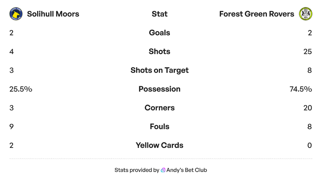Select Forest Green Rovers' 74.5% possession value
The height and width of the screenshot is (181, 322).
301,89
